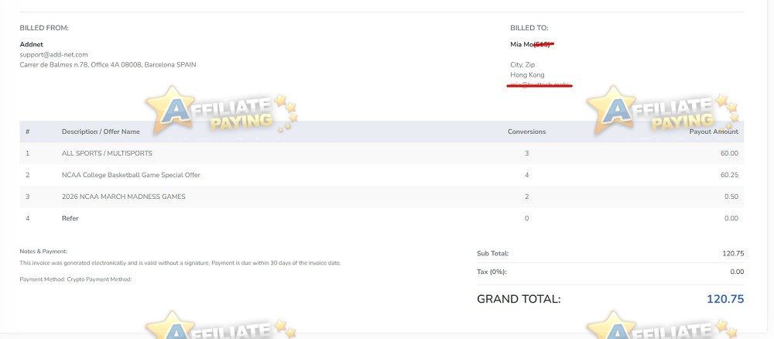Click the 'Hong Kong' location text

click(x=527, y=75)
